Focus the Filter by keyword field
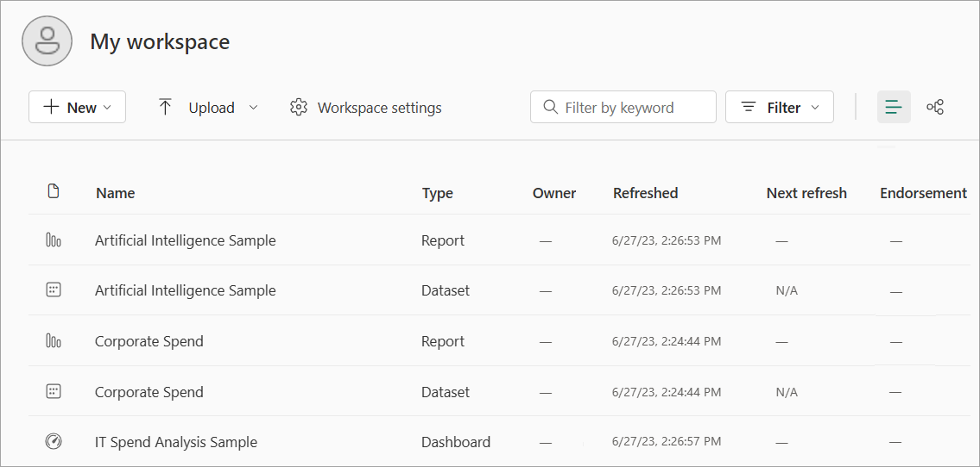 pos(623,107)
